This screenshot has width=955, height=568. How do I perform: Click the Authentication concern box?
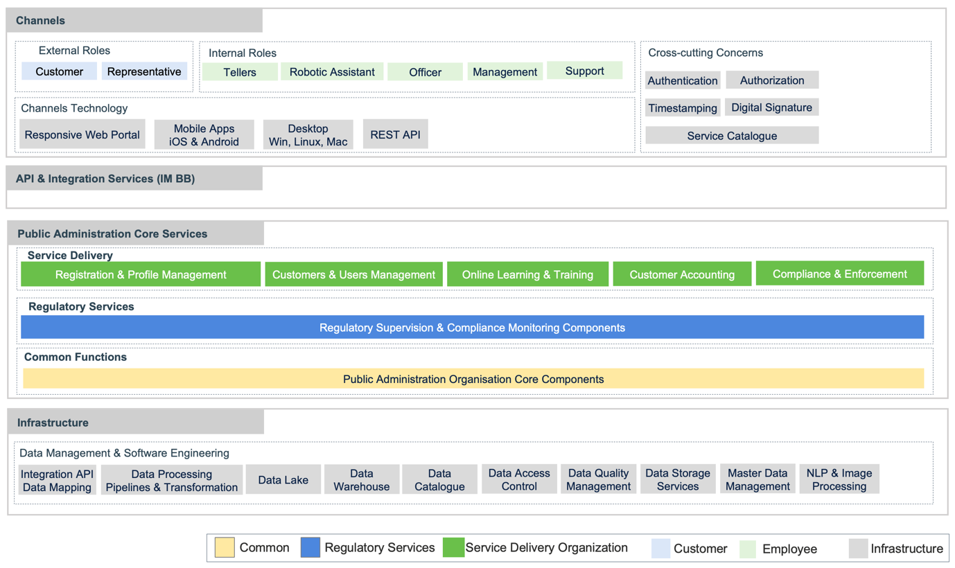(683, 80)
